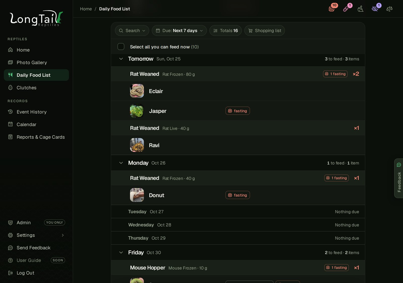Open feeding alerts icon with badge 10
Image resolution: width=403 pixels, height=283 pixels.
click(x=332, y=9)
